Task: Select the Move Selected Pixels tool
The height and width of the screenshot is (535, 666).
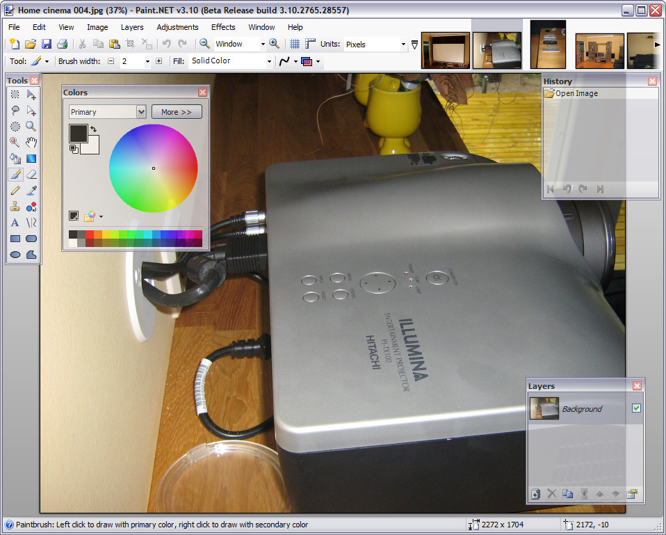Action: pos(31,95)
